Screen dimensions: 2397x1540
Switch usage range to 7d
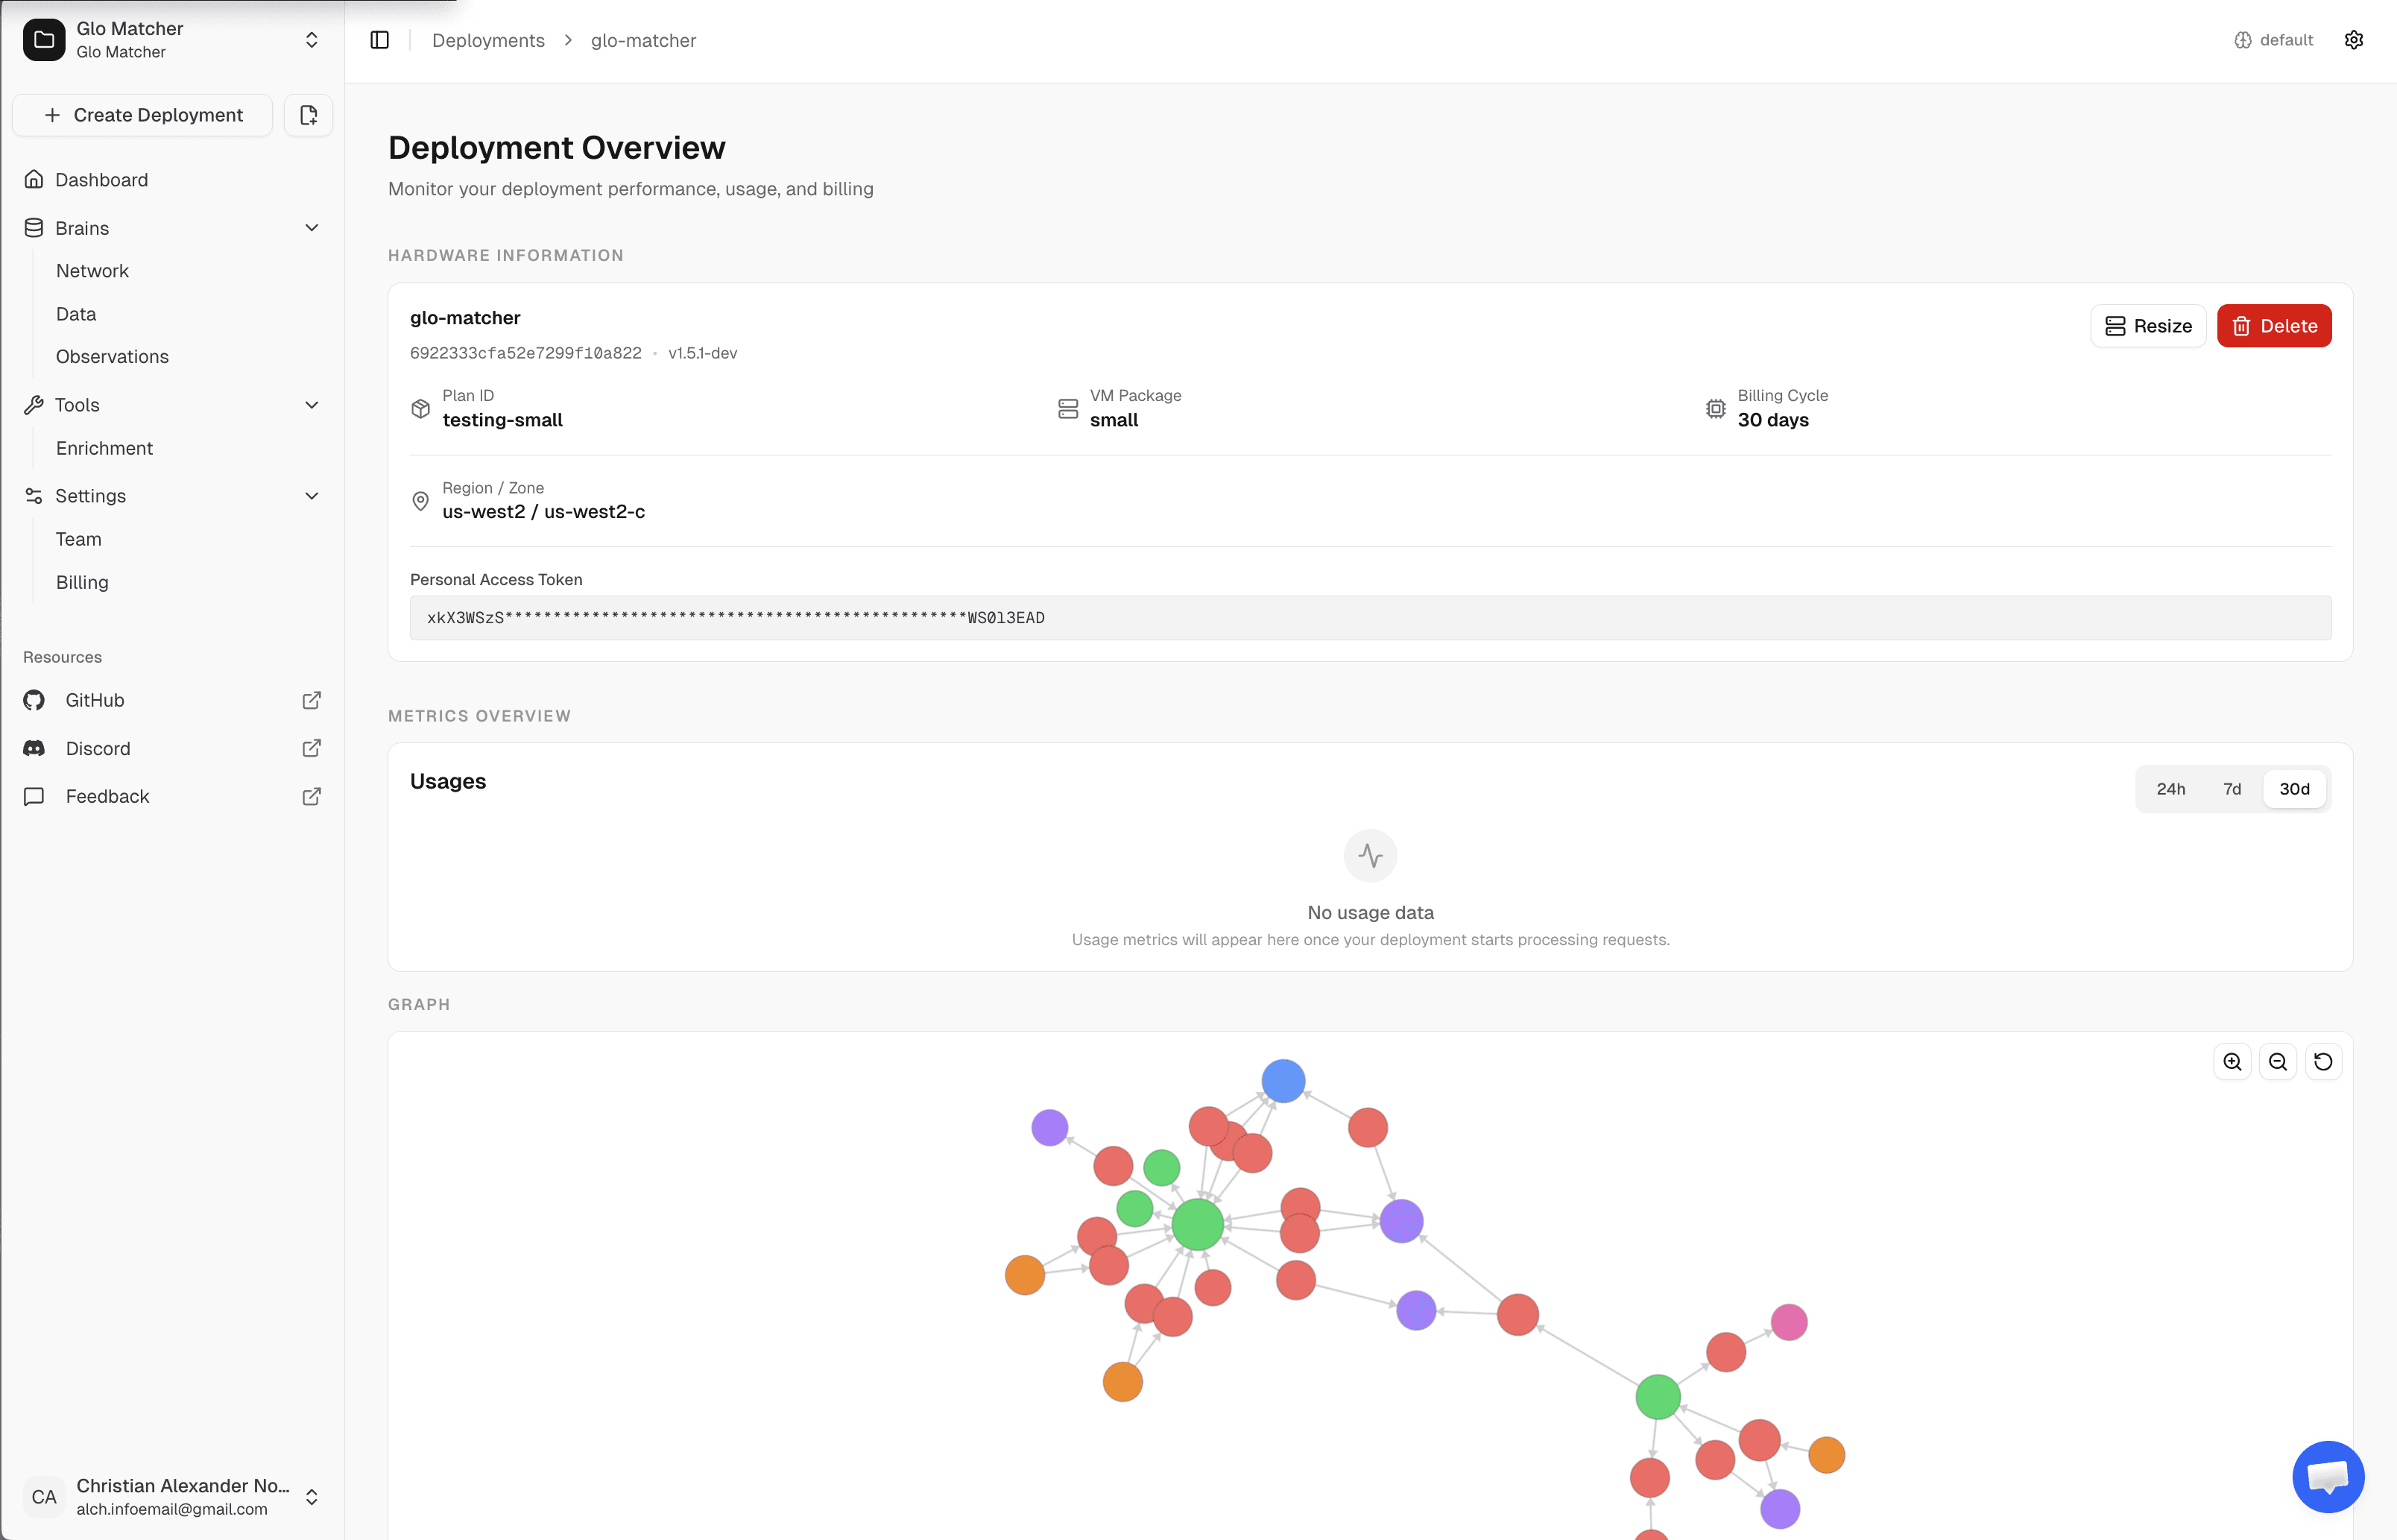point(2232,789)
